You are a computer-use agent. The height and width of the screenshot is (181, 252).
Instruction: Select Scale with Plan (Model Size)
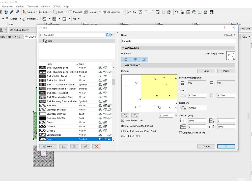coord(123,126)
